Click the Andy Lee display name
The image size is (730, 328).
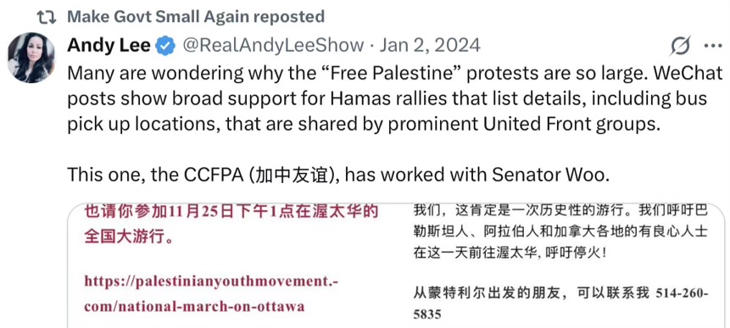[109, 46]
